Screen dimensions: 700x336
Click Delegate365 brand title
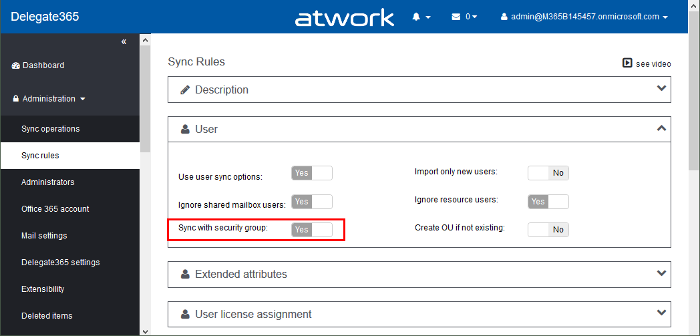pos(45,17)
